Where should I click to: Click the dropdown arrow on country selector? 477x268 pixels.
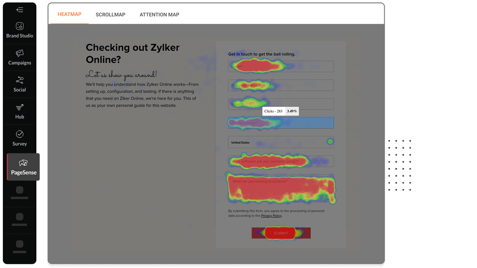330,142
